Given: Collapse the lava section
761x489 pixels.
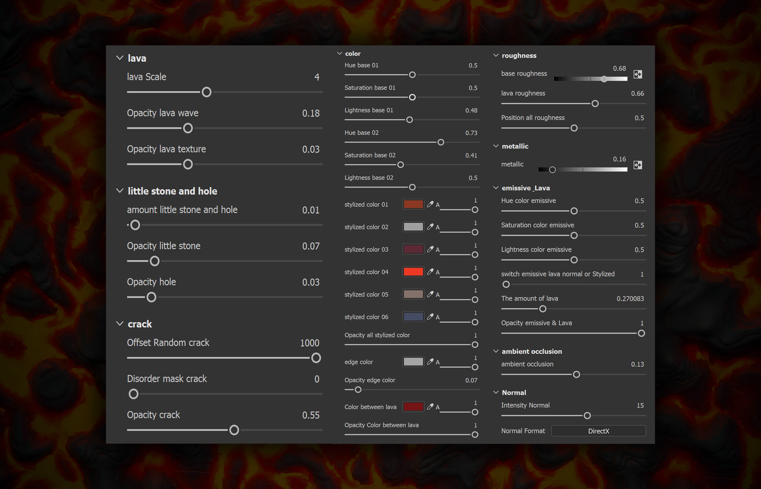Looking at the screenshot, I should [120, 58].
